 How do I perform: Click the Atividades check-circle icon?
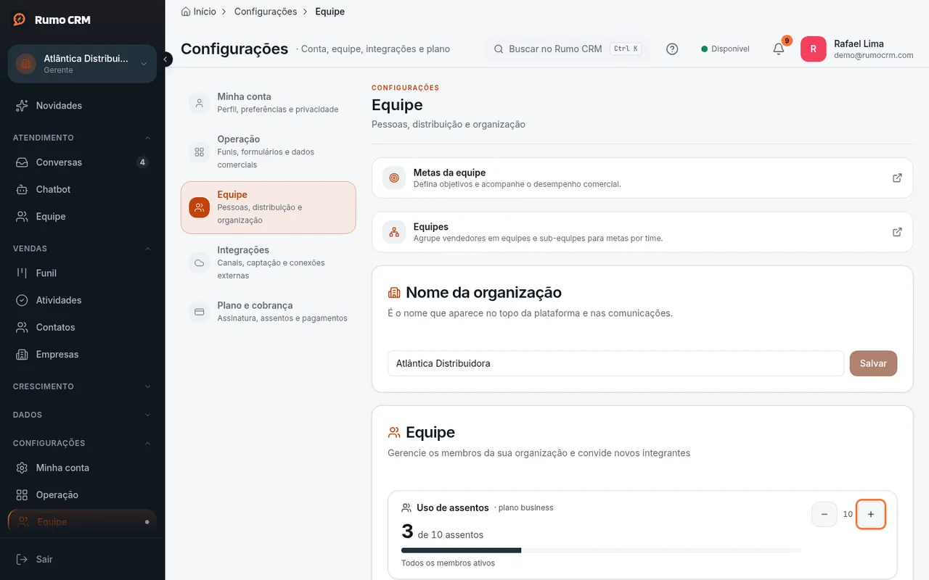point(22,300)
